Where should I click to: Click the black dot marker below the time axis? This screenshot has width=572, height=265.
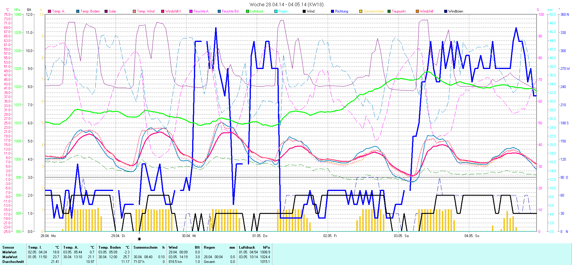click(139, 239)
